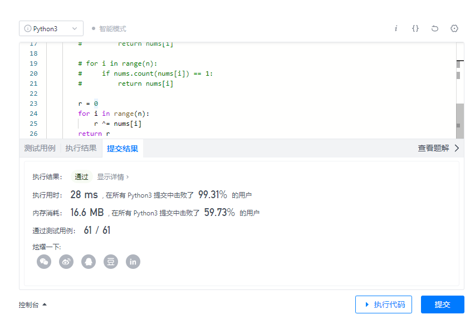Share result via Weibo icon
Viewport: 475px width, 334px height.
pos(66,262)
